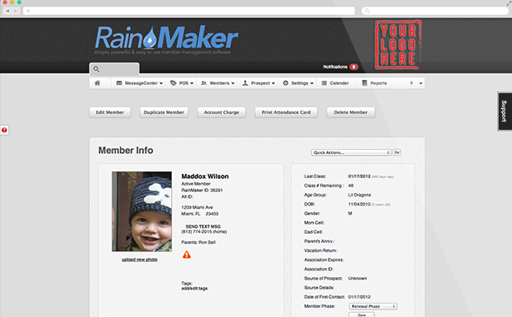512x317 pixels.
Task: Click the Member Info heading
Action: click(x=126, y=151)
